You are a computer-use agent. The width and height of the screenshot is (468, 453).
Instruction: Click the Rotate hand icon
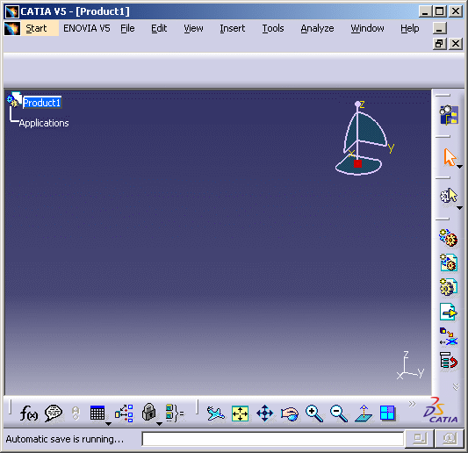click(x=290, y=414)
